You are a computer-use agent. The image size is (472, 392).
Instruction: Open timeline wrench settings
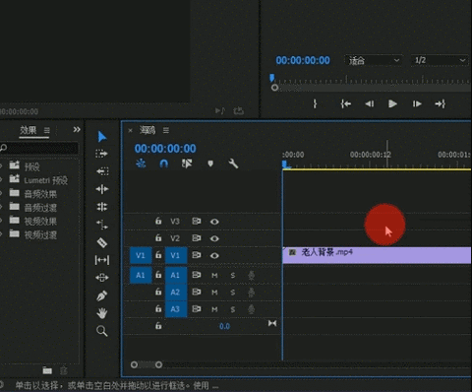[x=233, y=163]
